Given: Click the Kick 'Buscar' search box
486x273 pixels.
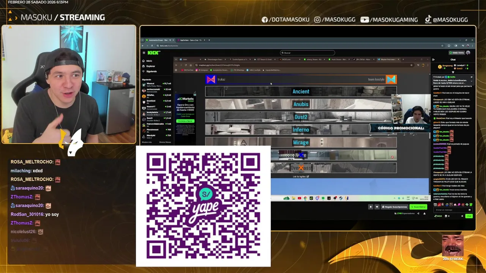Looking at the screenshot, I should tap(308, 53).
